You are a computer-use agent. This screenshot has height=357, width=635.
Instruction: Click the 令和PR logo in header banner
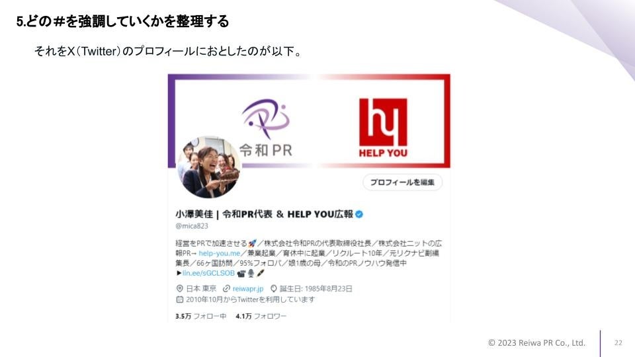(266, 128)
